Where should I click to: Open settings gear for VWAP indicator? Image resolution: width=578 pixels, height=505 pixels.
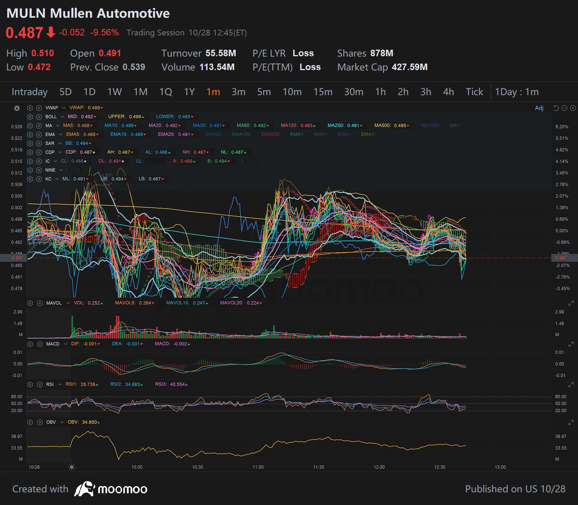pos(30,108)
